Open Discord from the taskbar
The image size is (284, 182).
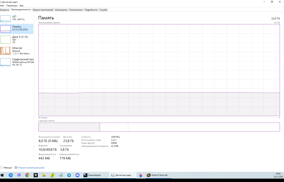pos(77,175)
